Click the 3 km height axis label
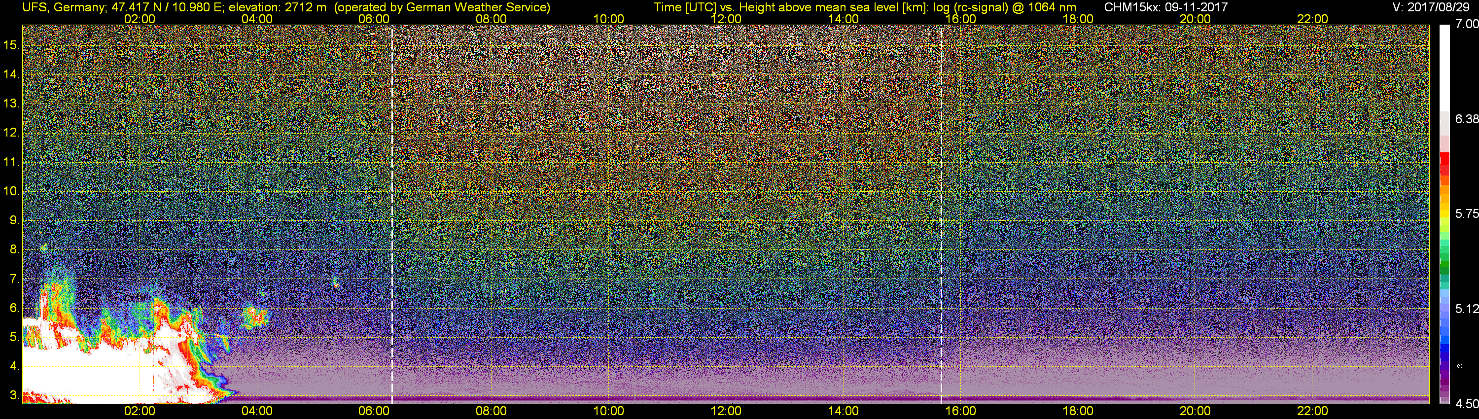 coord(14,395)
